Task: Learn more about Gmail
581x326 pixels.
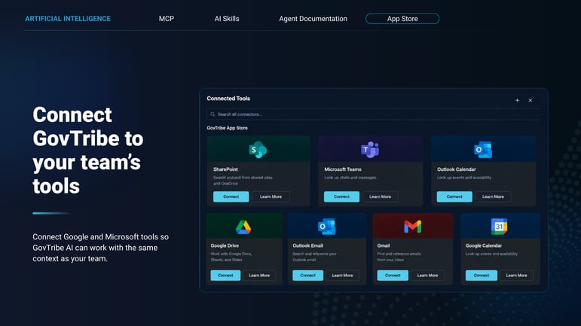Action: pos(427,276)
